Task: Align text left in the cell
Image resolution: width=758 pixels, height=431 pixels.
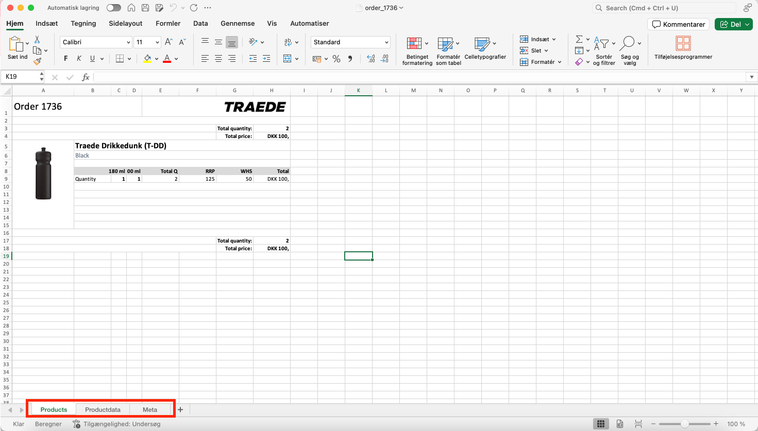Action: click(205, 59)
